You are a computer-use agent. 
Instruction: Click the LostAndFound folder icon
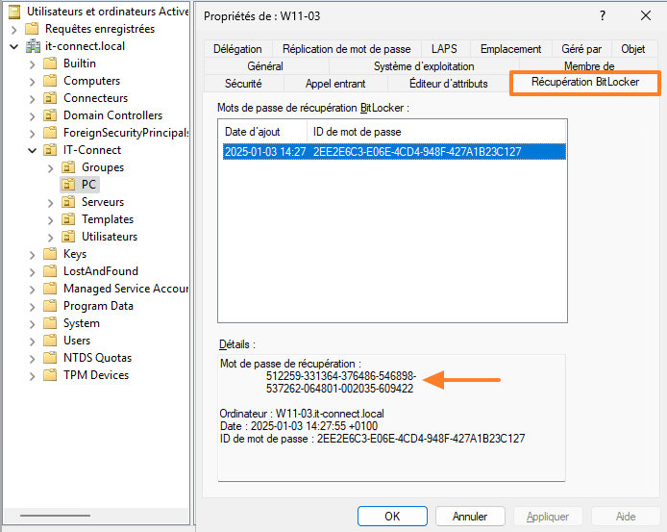tap(50, 271)
